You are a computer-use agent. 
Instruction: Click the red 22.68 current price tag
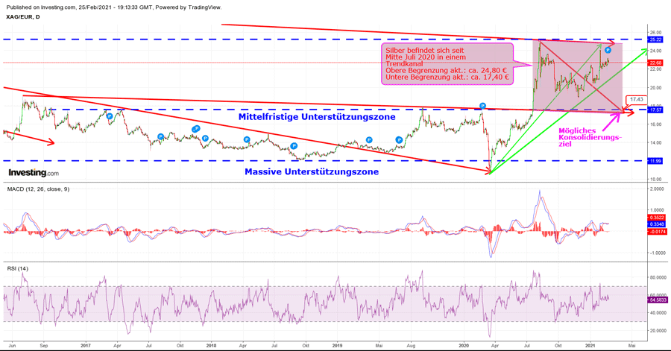tap(656, 63)
